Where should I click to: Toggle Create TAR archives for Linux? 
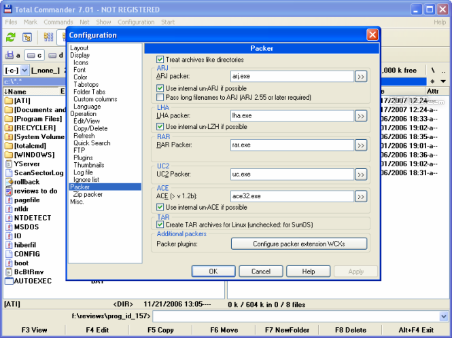pos(160,225)
